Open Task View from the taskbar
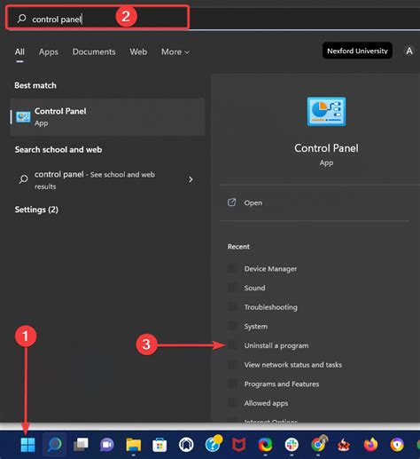Image resolution: width=420 pixels, height=459 pixels. [81, 445]
